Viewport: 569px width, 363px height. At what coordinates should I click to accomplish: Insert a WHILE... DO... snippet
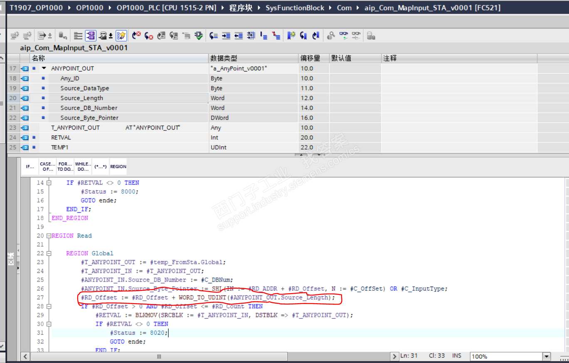[83, 167]
